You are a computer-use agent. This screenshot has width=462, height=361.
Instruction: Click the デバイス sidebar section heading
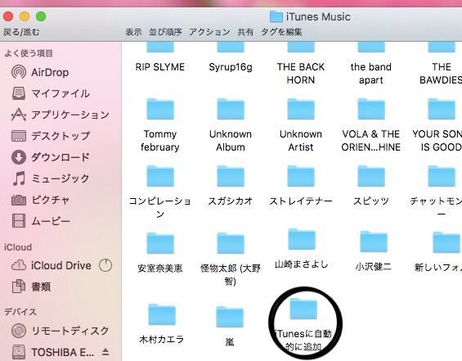point(20,312)
